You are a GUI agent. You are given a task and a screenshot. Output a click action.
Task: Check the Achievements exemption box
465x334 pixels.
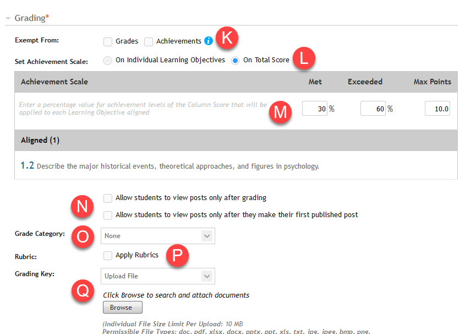[x=149, y=41]
